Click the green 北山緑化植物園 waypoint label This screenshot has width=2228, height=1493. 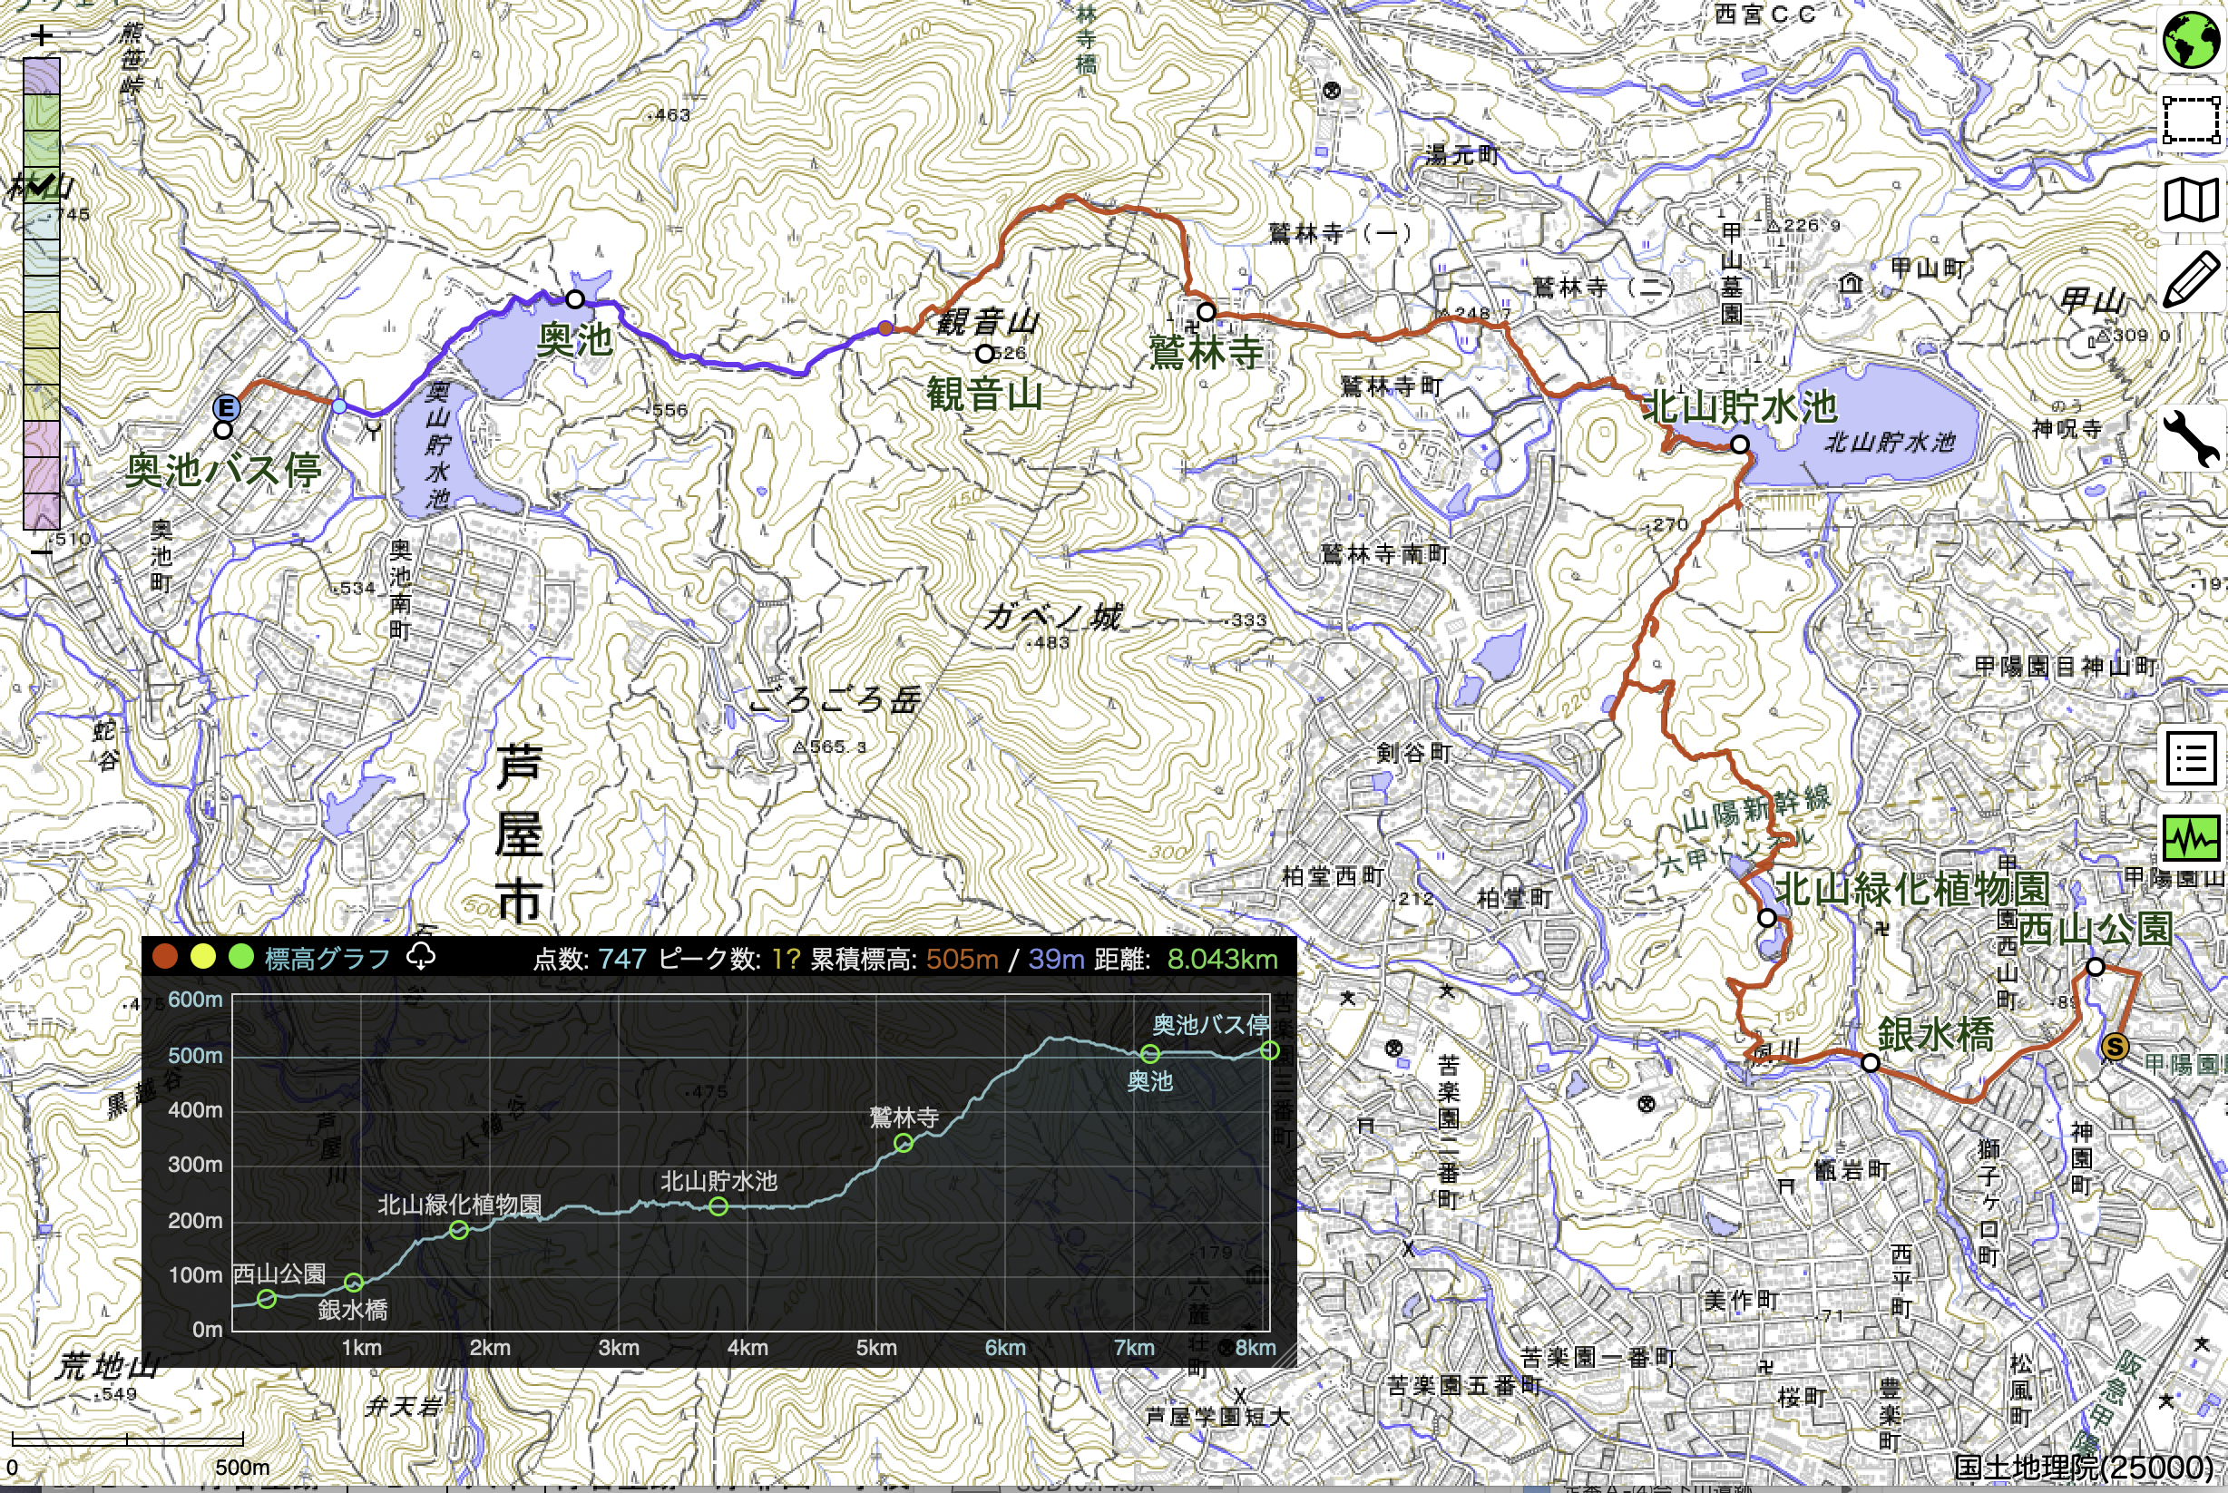click(x=1912, y=888)
